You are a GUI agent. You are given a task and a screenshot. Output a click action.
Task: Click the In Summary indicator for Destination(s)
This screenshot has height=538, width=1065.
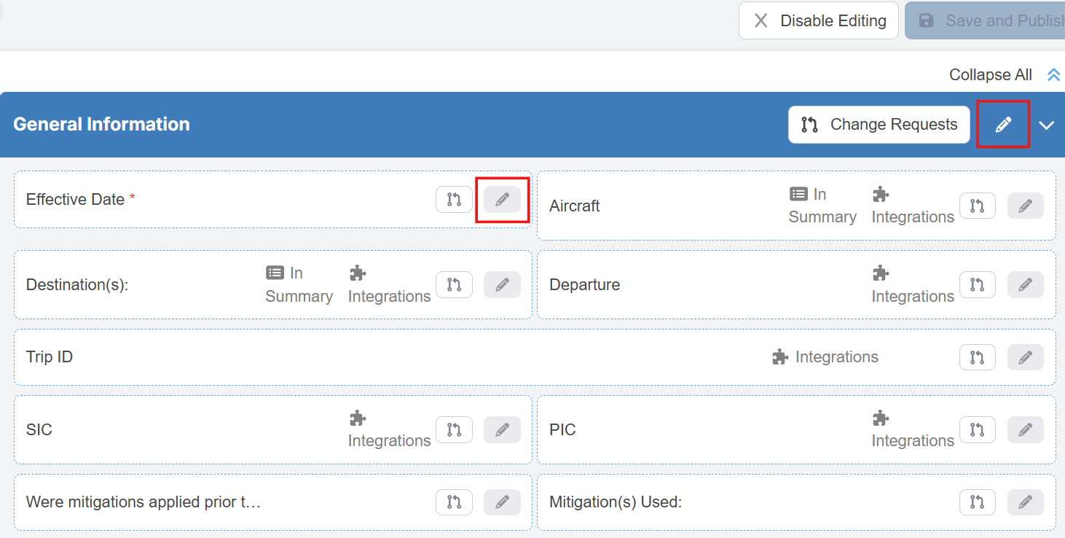tap(299, 284)
